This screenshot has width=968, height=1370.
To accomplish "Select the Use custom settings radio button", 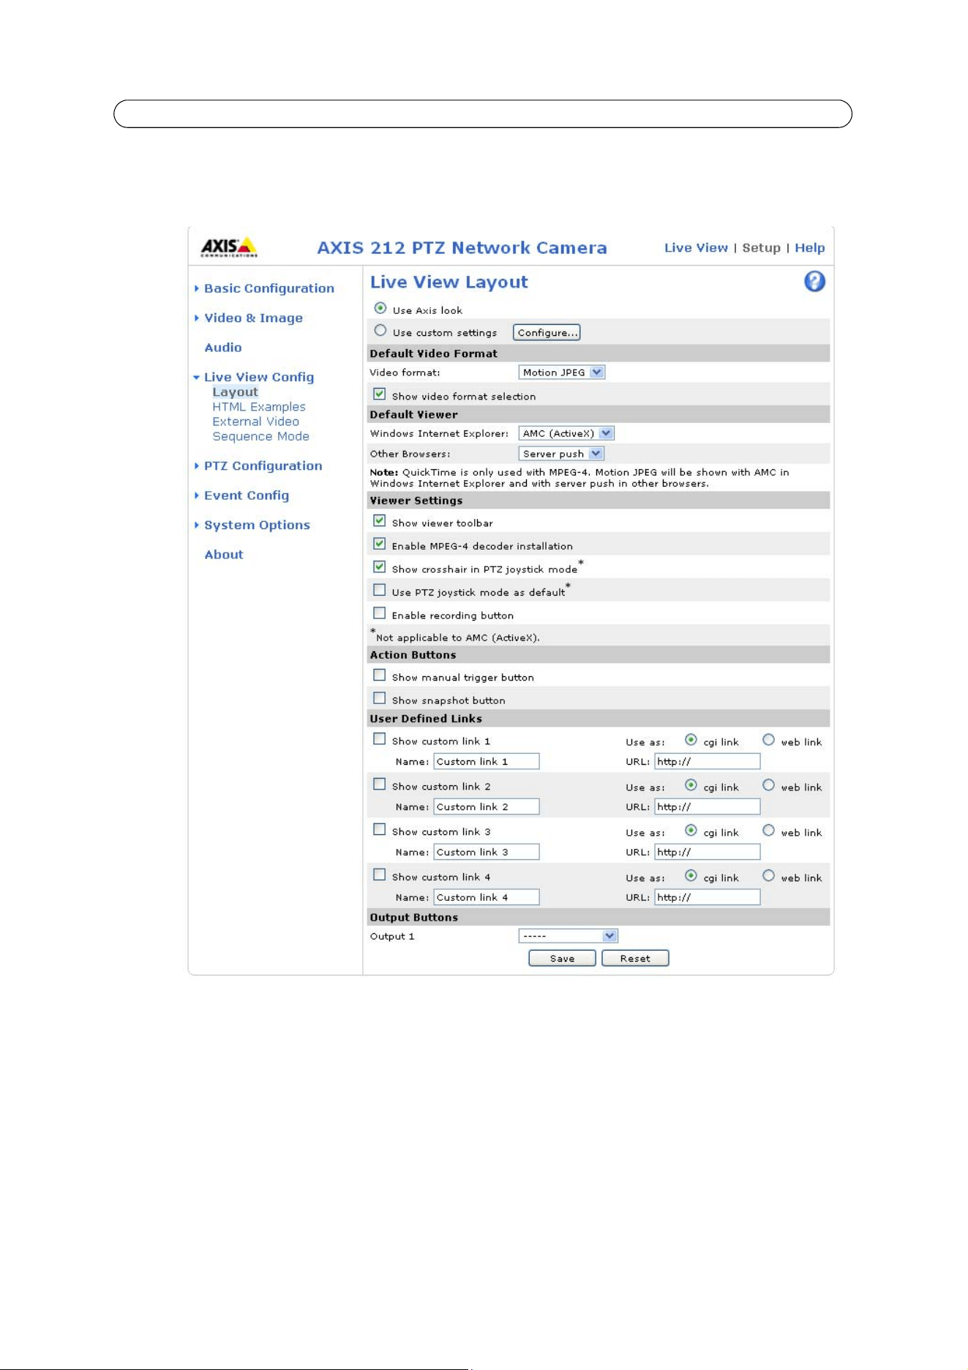I will (380, 331).
